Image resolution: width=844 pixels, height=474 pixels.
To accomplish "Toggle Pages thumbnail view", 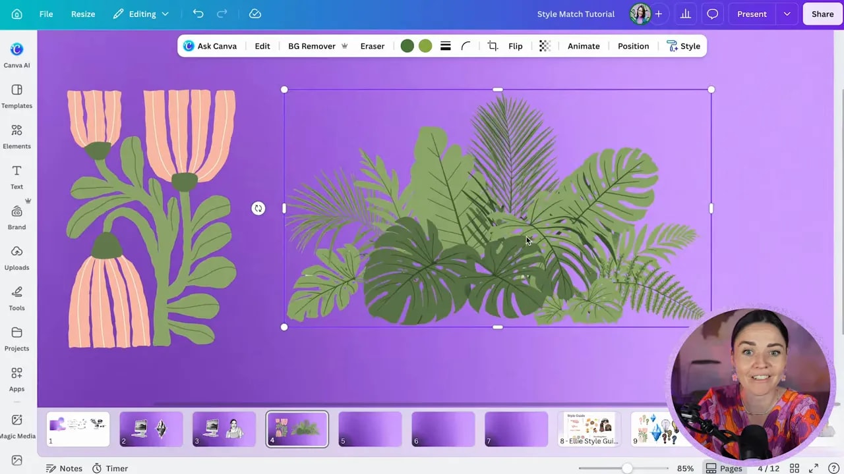I will tap(724, 469).
